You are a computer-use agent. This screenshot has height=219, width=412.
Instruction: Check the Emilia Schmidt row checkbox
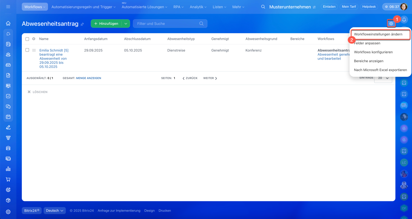[x=27, y=50]
